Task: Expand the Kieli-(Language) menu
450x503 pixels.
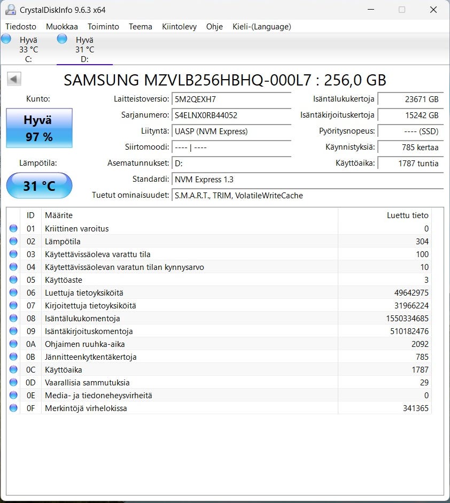Action: point(261,26)
